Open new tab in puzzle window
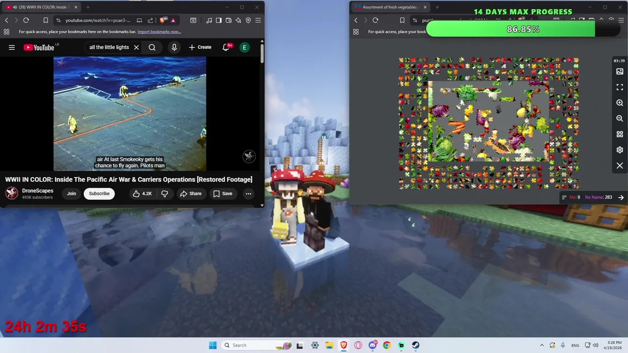This screenshot has width=628, height=353. [437, 7]
